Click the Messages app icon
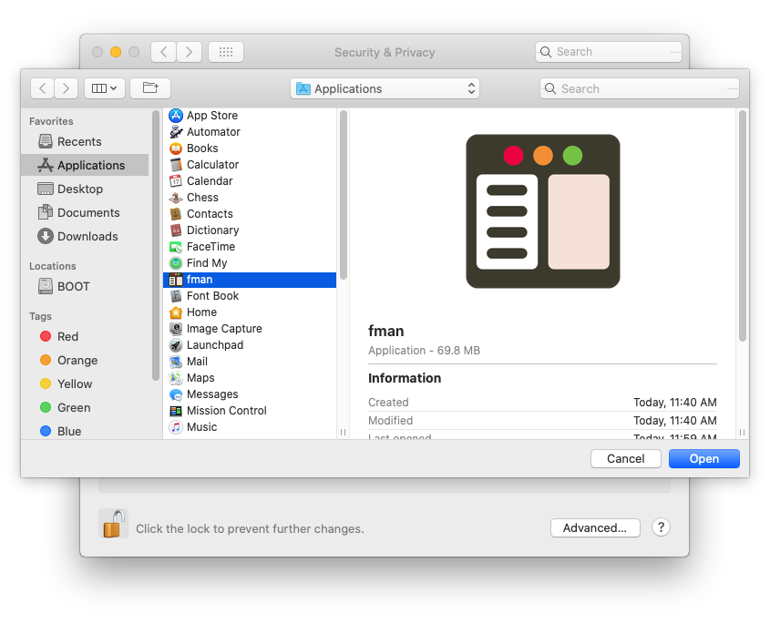This screenshot has width=770, height=624. 176,394
